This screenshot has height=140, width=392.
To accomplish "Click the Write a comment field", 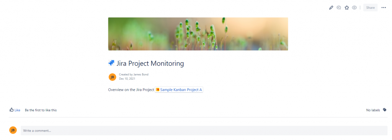I will click(204, 130).
